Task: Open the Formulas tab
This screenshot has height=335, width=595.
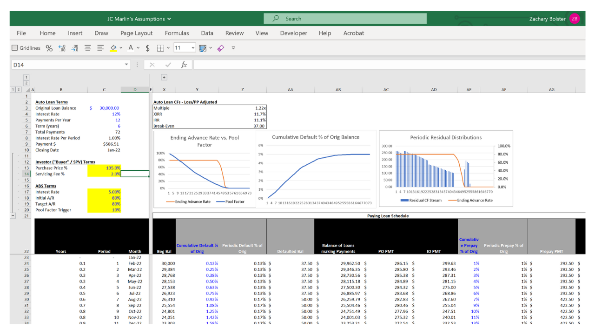Action: 177,33
